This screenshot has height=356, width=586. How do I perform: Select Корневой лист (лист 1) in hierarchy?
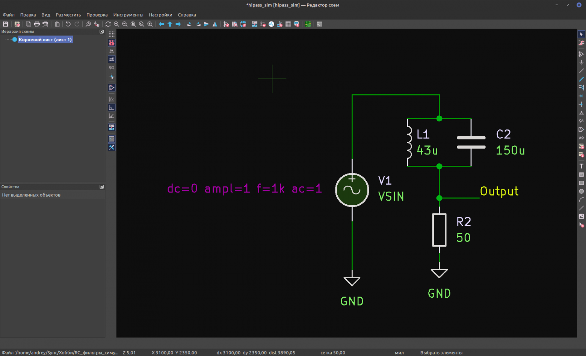(45, 39)
